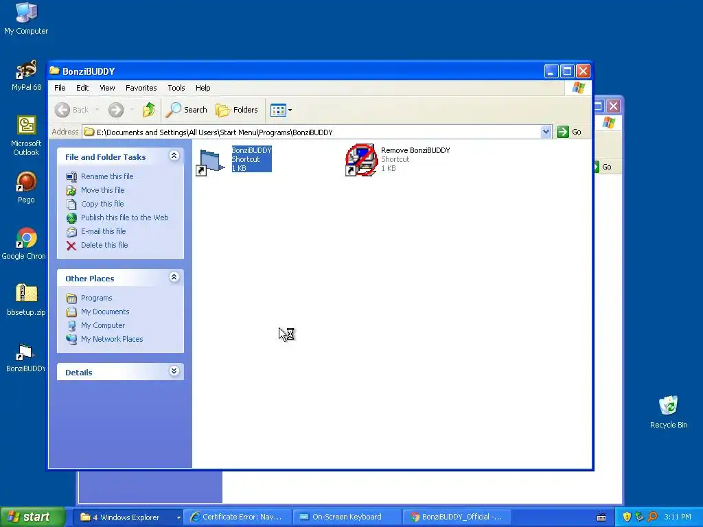The image size is (703, 527).
Task: Click the safely remove hardware tray icon
Action: (639, 517)
